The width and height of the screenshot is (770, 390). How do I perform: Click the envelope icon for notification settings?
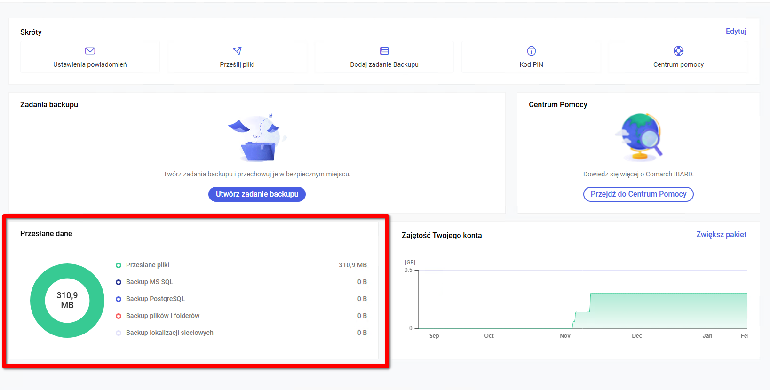(x=90, y=51)
